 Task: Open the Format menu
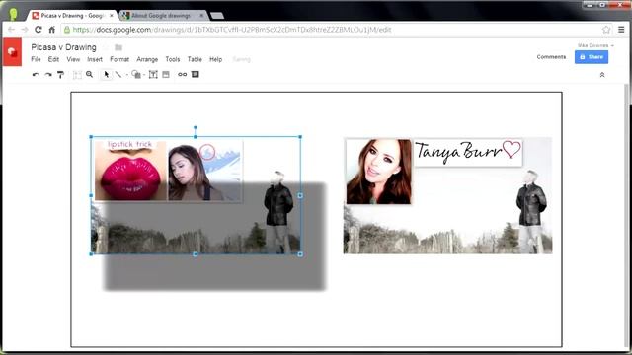tap(119, 59)
